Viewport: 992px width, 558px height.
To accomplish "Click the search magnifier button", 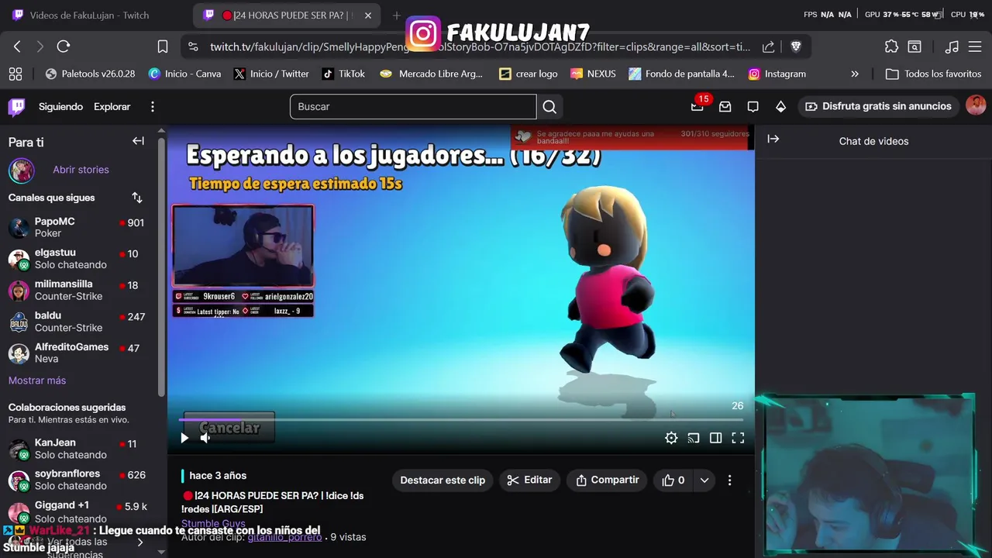I will pos(549,107).
